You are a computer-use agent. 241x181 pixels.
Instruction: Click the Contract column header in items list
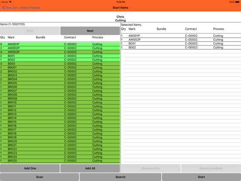(70, 38)
